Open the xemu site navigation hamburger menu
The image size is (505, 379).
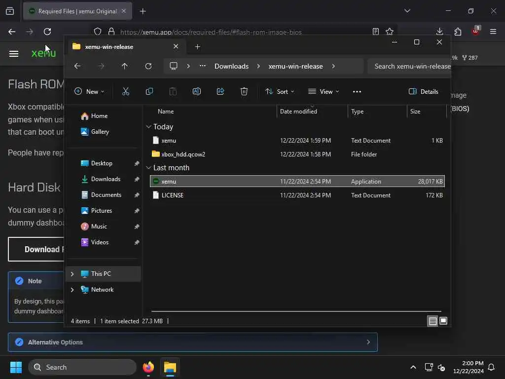13,53
